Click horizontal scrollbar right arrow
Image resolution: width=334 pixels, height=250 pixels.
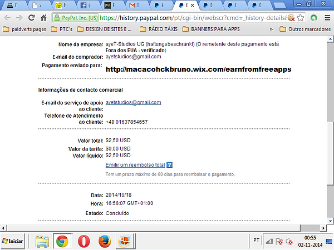[323, 228]
